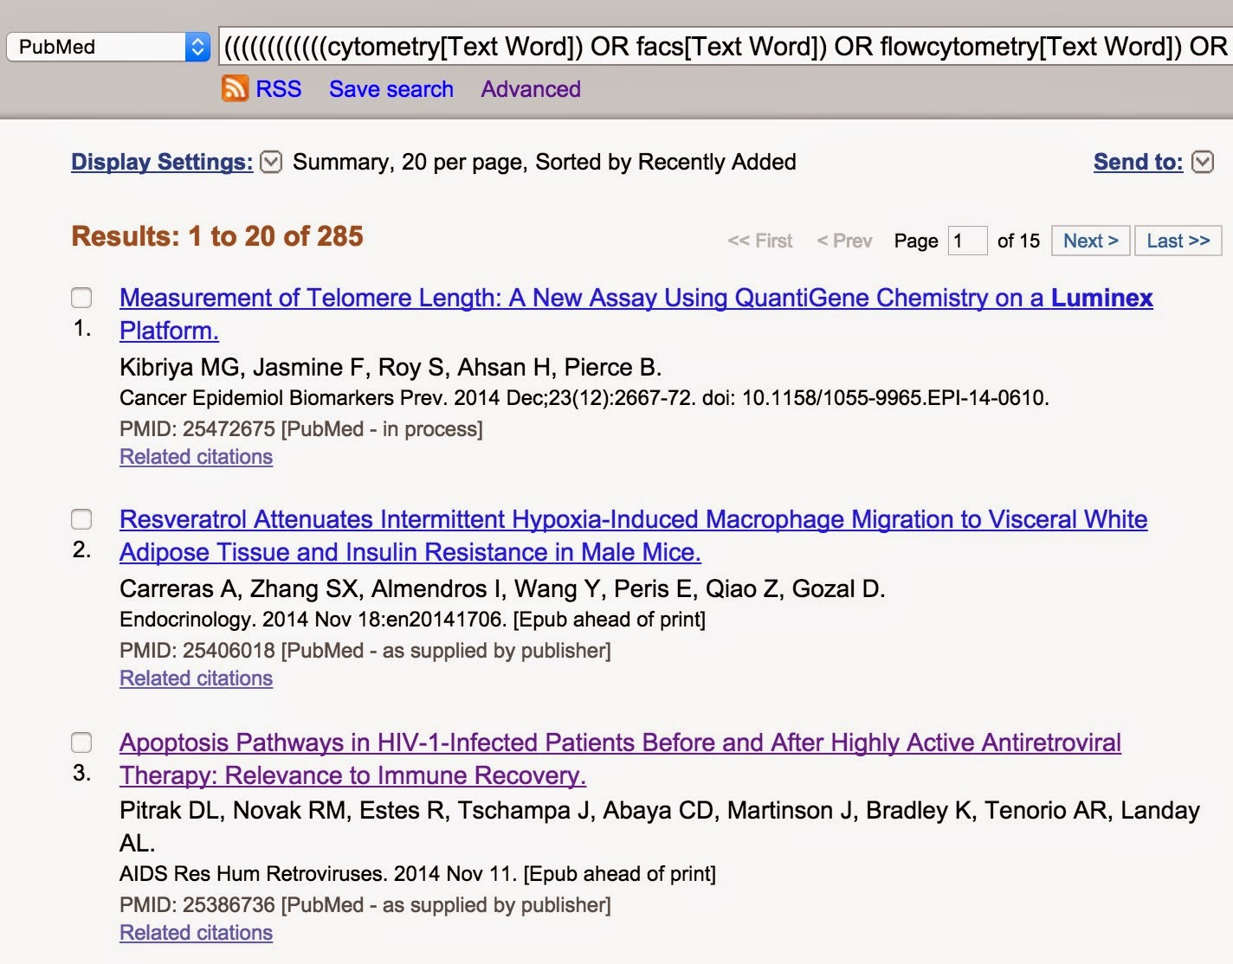The image size is (1233, 964).
Task: Click the Endocrinology 2014 Nov 18 citation
Action: click(412, 620)
